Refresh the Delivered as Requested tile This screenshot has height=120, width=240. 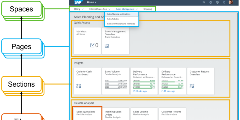(x=134, y=91)
